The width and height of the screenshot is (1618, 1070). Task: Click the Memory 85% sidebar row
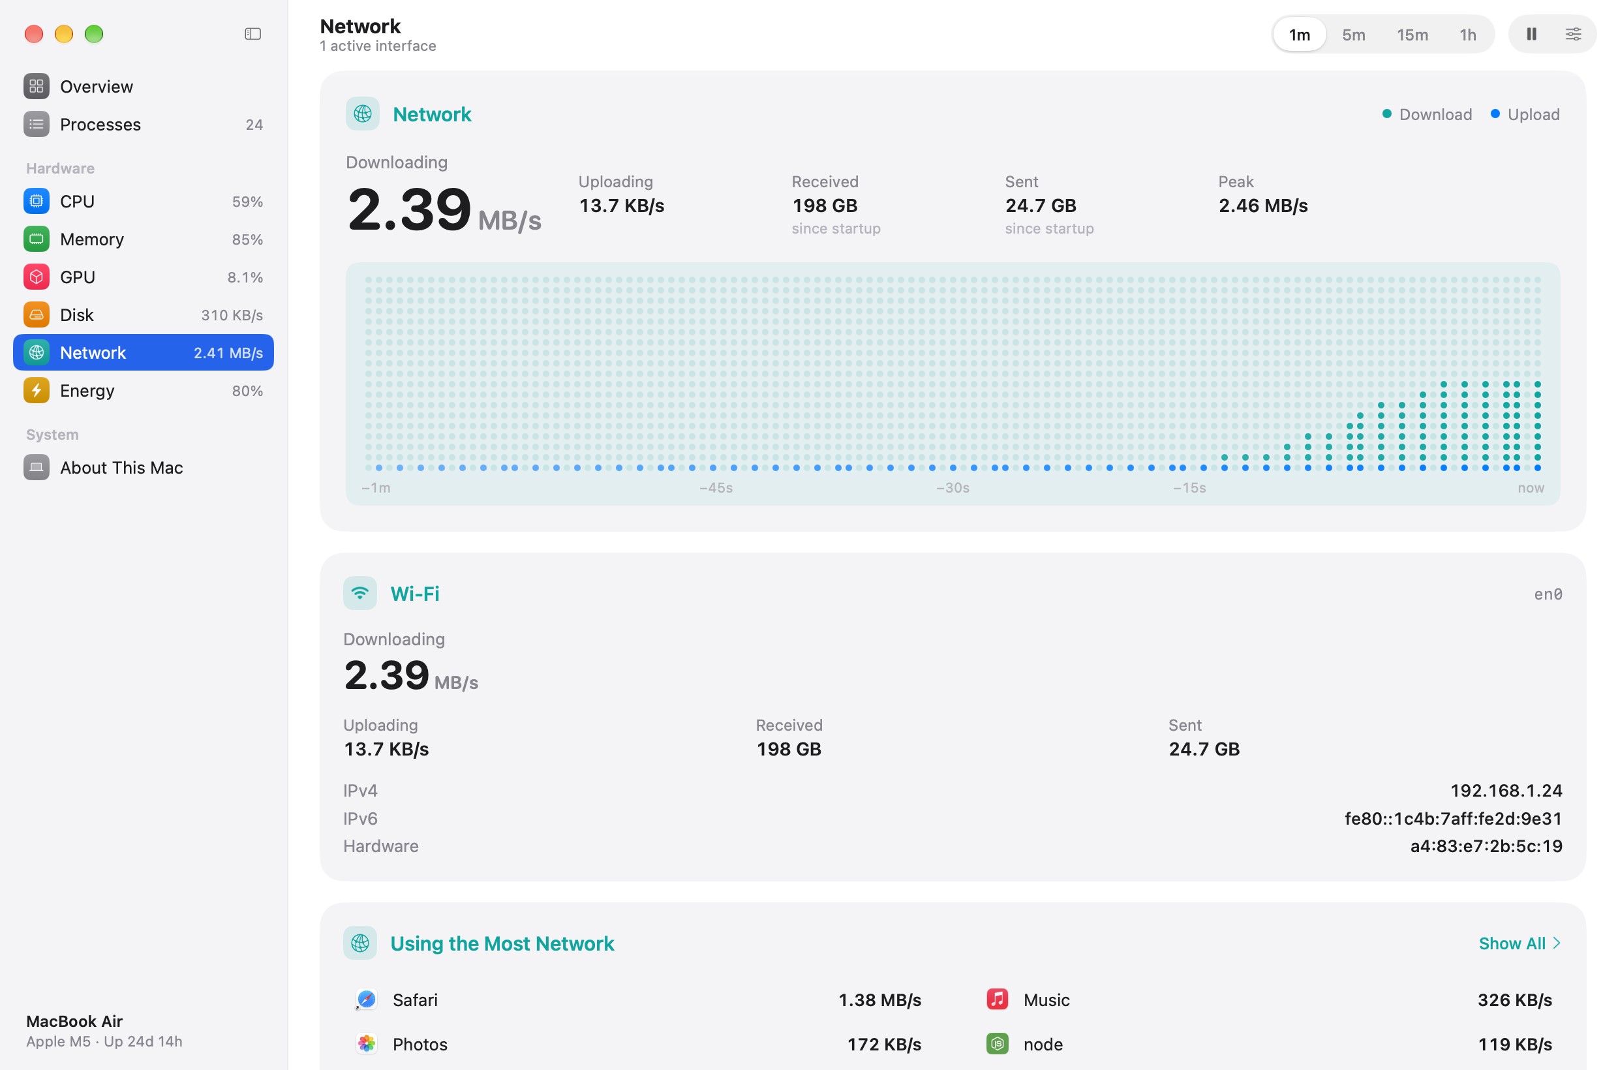144,239
